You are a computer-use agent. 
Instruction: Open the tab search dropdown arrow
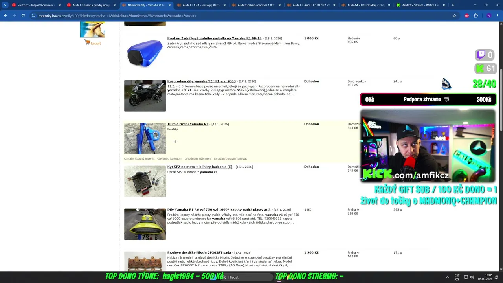[5, 5]
